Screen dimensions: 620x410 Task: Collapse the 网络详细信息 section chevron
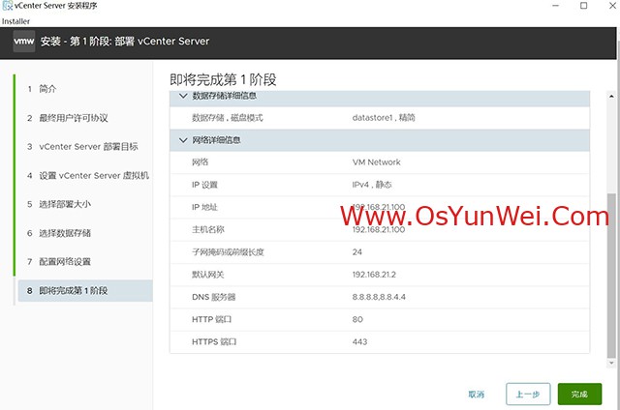pos(183,140)
